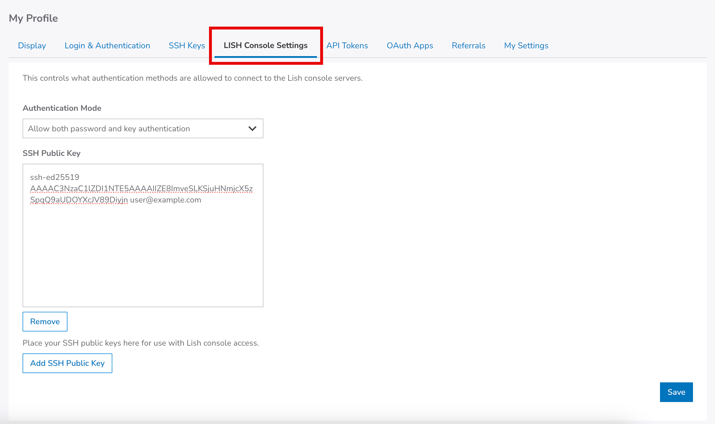Open the SSH Keys tab
Image resolution: width=715 pixels, height=424 pixels.
(187, 45)
